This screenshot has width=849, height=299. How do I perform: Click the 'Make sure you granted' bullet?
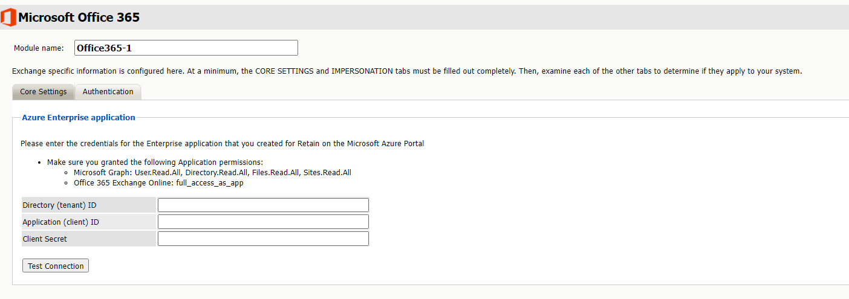pyautogui.click(x=155, y=162)
